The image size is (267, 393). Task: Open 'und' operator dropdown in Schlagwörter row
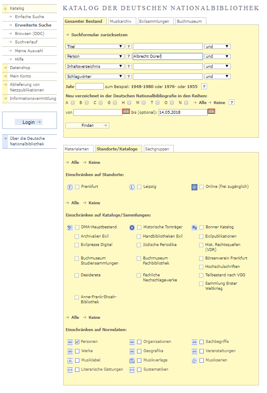(217, 76)
